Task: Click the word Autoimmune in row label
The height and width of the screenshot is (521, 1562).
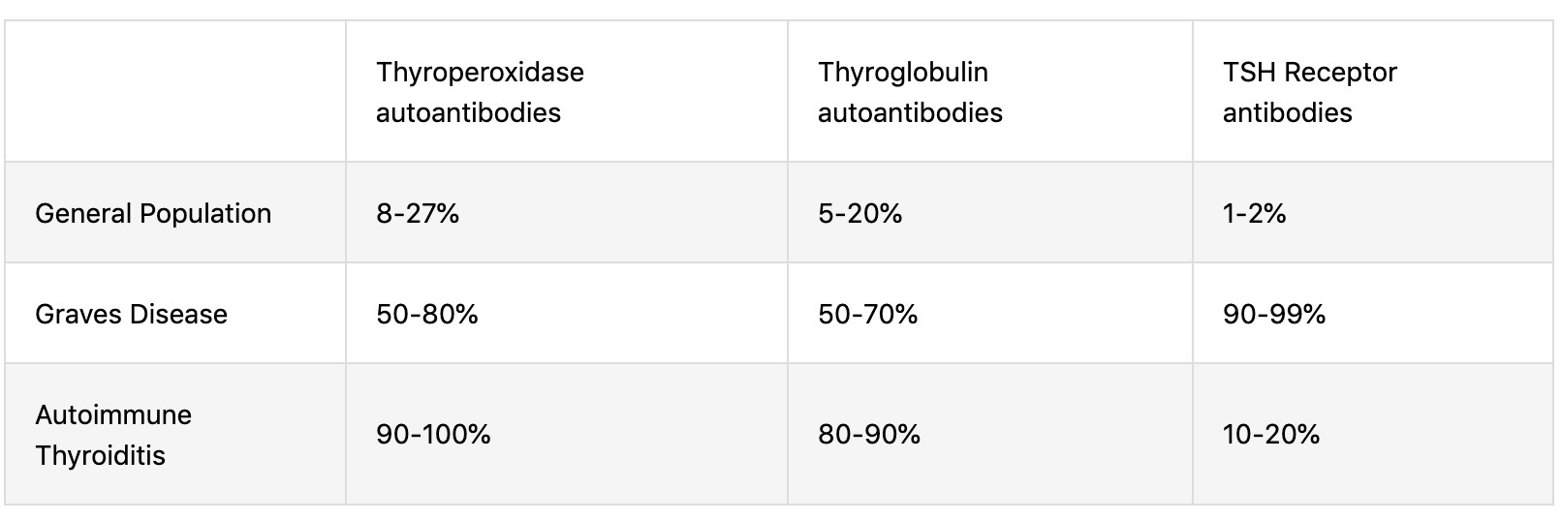Action: tap(113, 415)
